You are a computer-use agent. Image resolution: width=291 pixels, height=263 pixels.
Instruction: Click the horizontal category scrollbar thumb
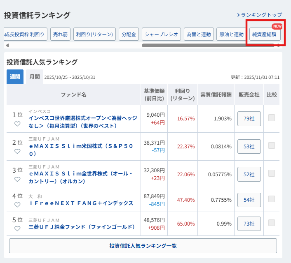tap(208, 46)
